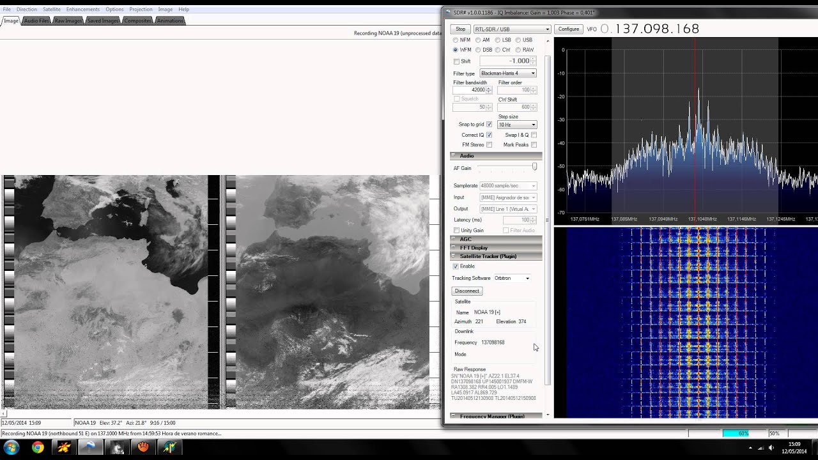818x460 pixels.
Task: Enable Mark Peaks checkbox
Action: pos(534,144)
